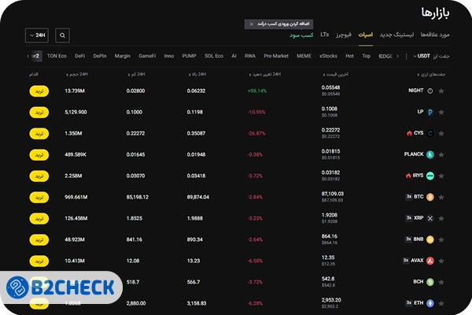Screen dimensions: 472x315
Task: Click the trade button in XRP row
Action: coord(39,217)
